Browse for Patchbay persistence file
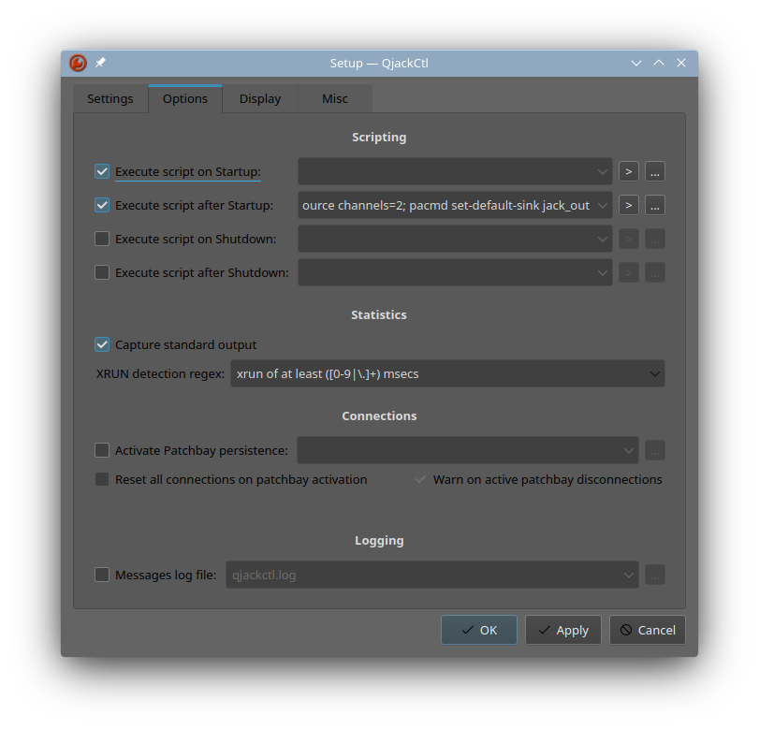This screenshot has width=759, height=729. 654,450
